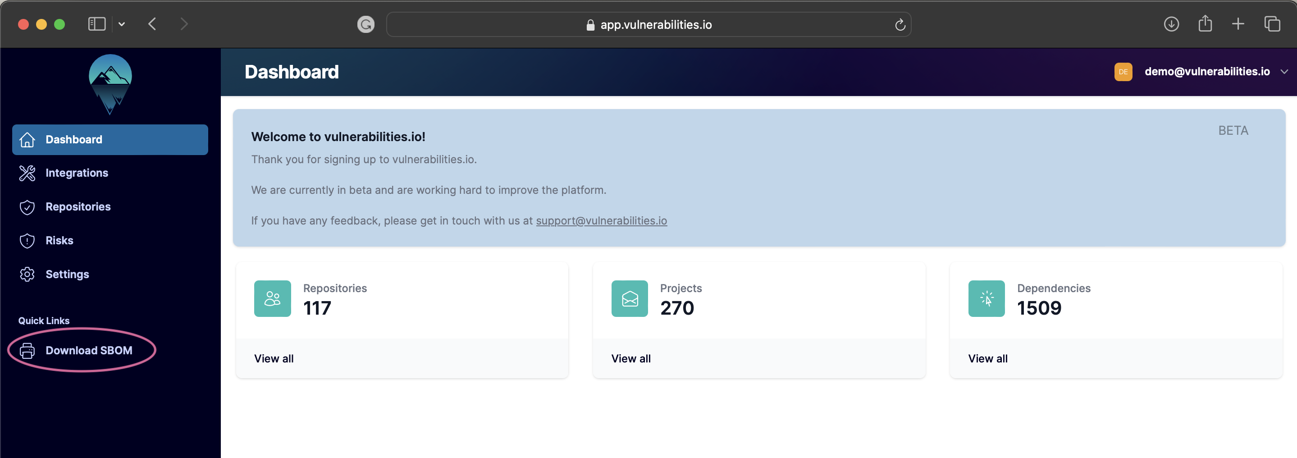1297x458 pixels.
Task: Click the Risks shield alert icon
Action: click(27, 241)
